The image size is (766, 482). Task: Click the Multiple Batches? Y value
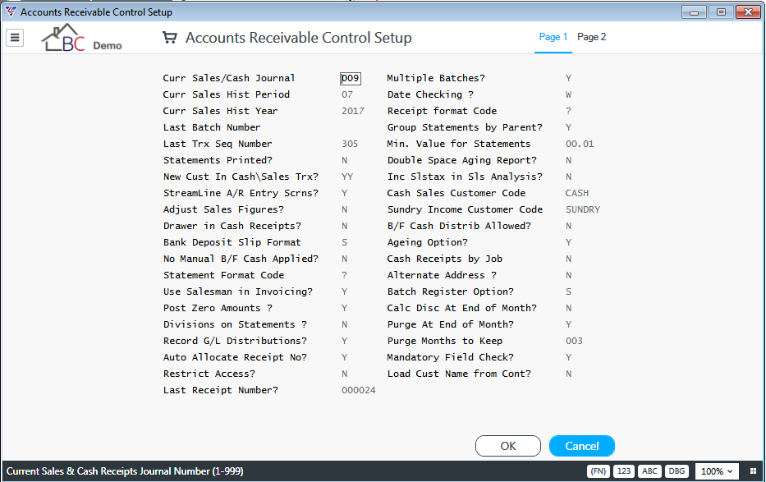pos(569,78)
